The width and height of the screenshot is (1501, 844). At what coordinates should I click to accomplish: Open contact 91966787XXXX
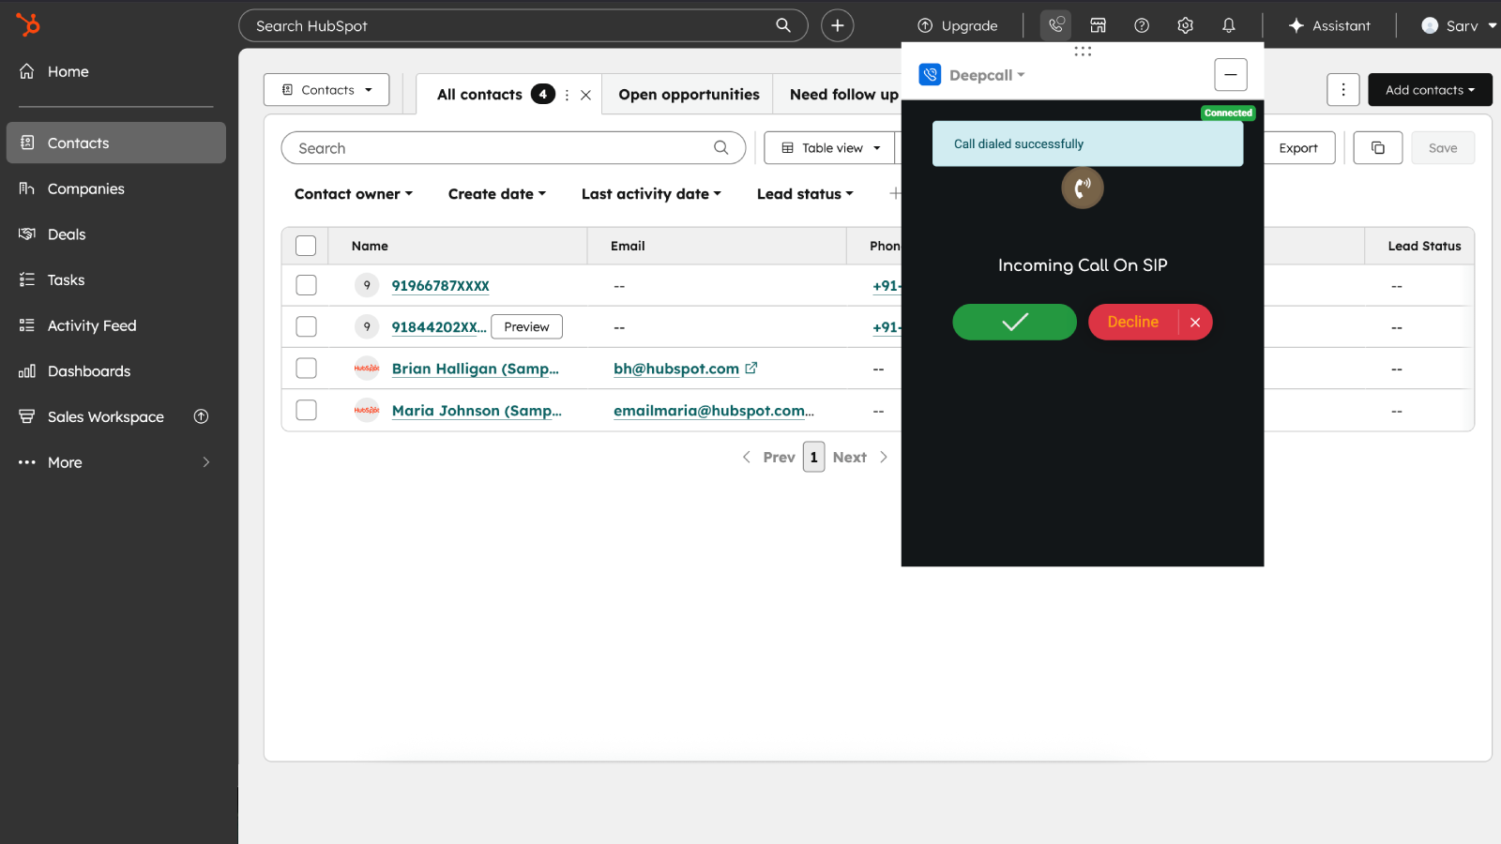coord(440,286)
